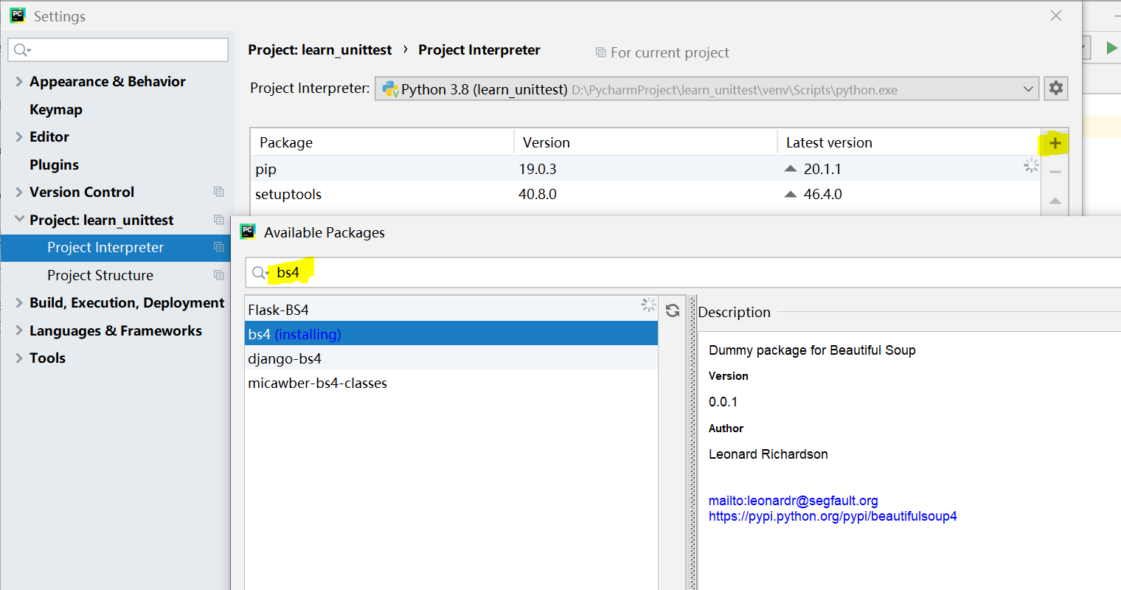Click Project: learn_unittest in the breadcrumb

pos(320,49)
